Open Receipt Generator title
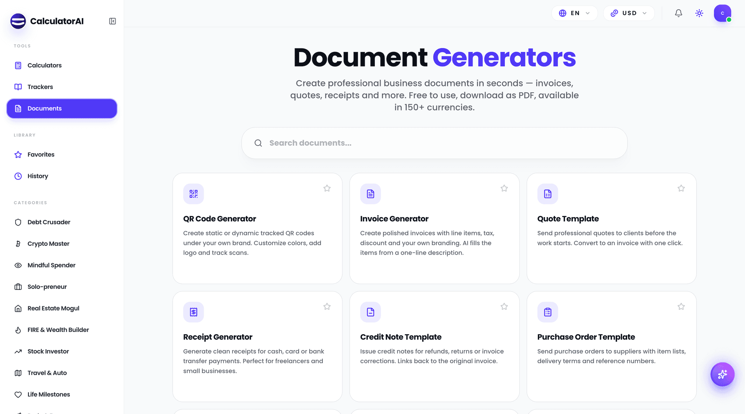This screenshot has height=414, width=745. tap(218, 337)
